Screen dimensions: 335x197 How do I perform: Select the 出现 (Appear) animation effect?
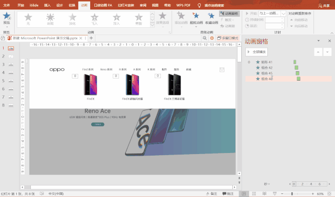coord(50,19)
